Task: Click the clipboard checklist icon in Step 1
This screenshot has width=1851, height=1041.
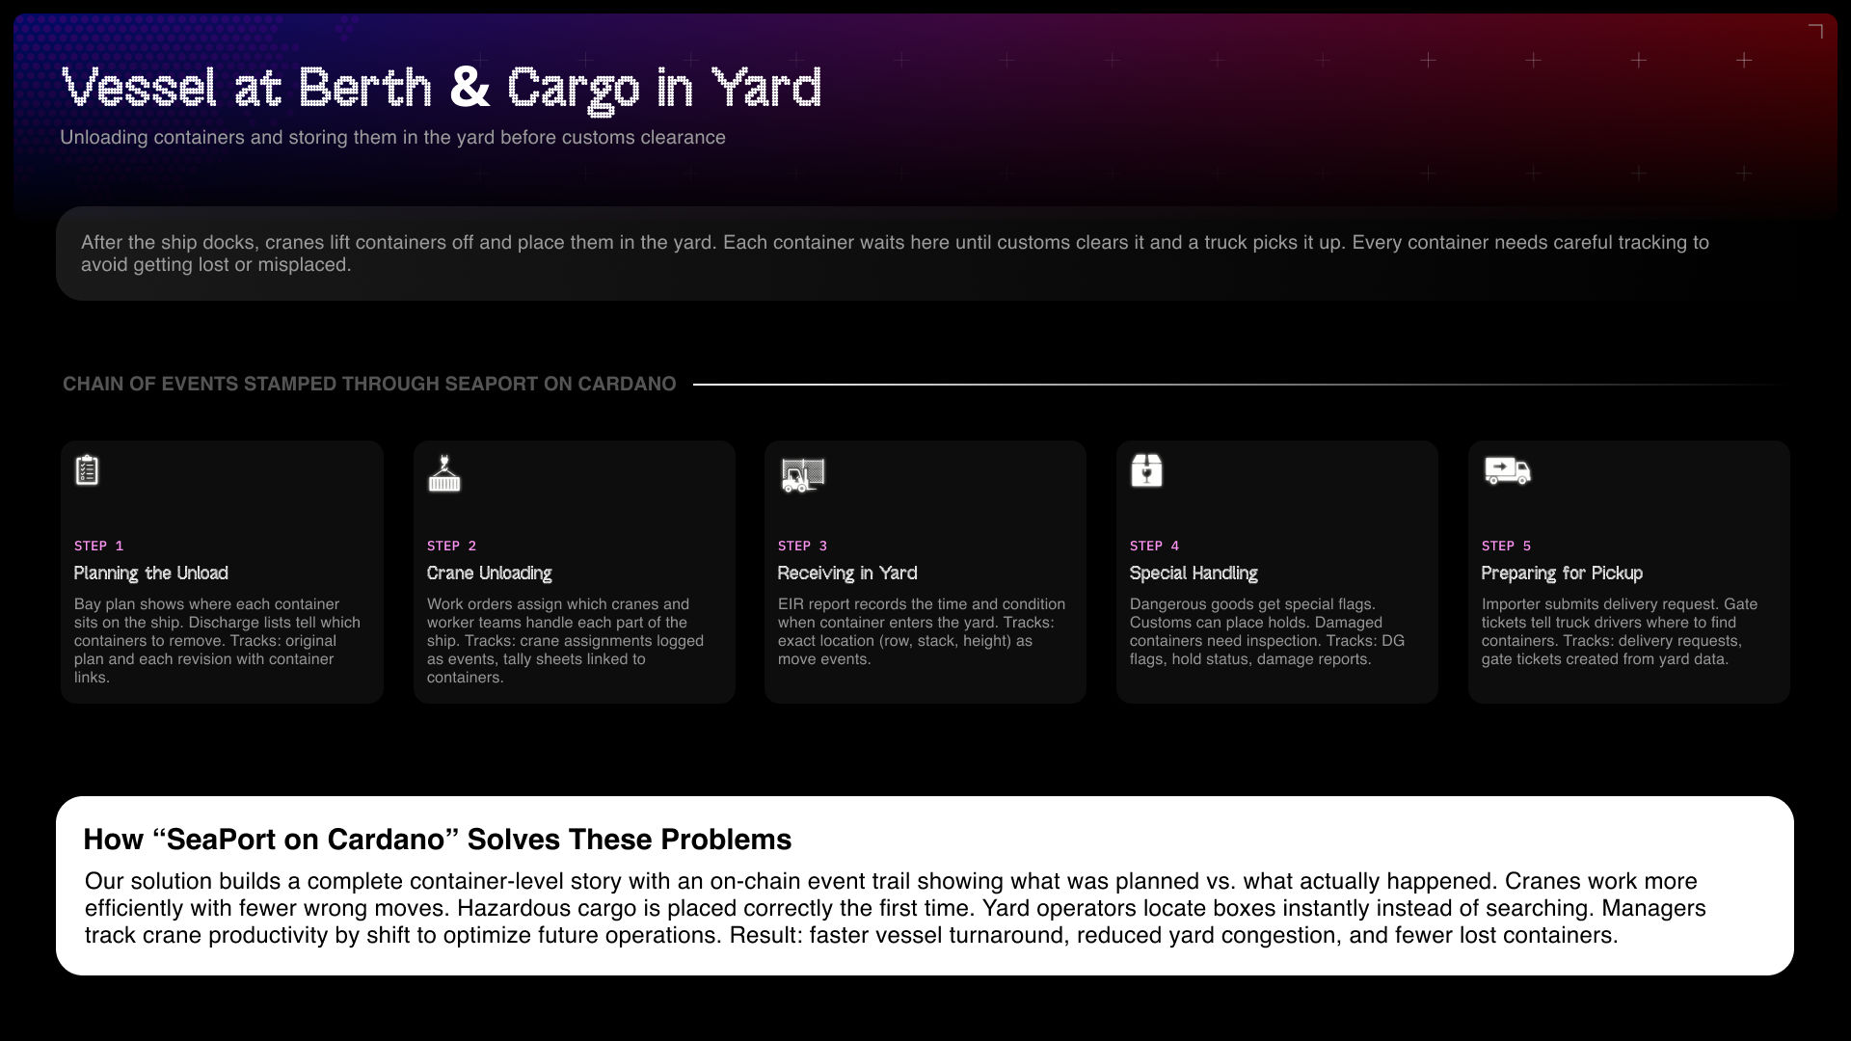Action: (87, 470)
